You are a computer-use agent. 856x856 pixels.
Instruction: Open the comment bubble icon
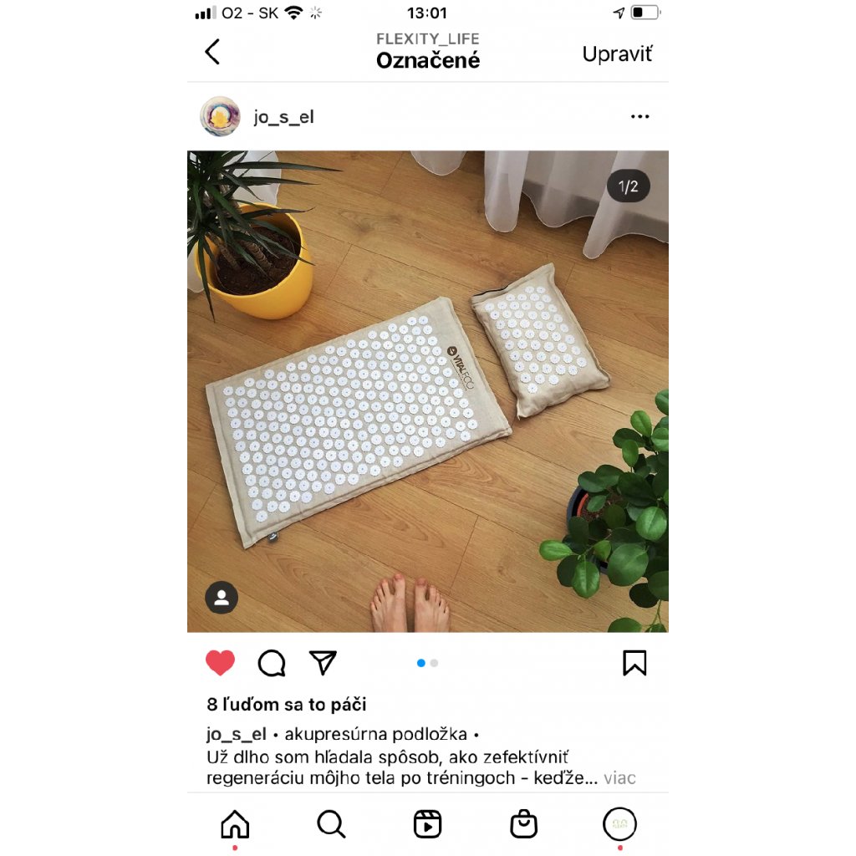(272, 663)
